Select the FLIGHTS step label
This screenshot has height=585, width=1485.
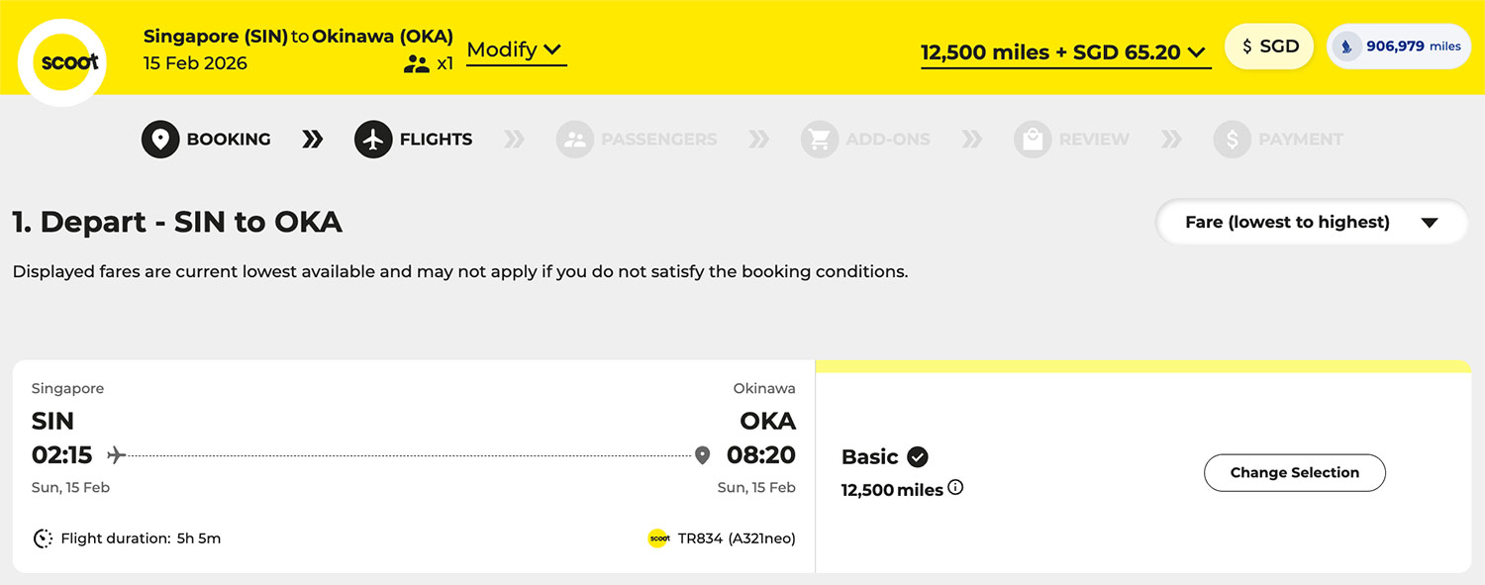[x=436, y=140]
